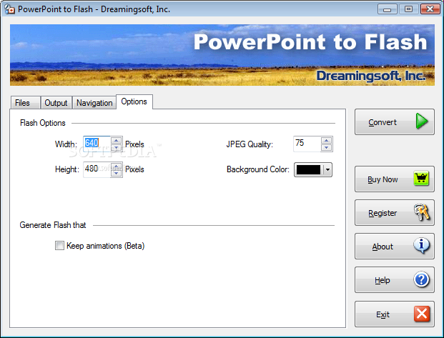
Task: Click the app icon in the title bar
Action: [x=9, y=9]
